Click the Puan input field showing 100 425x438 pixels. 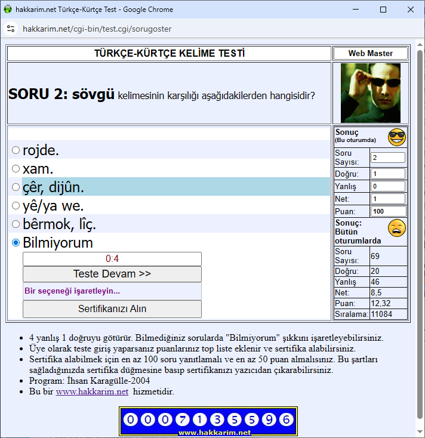pos(388,211)
